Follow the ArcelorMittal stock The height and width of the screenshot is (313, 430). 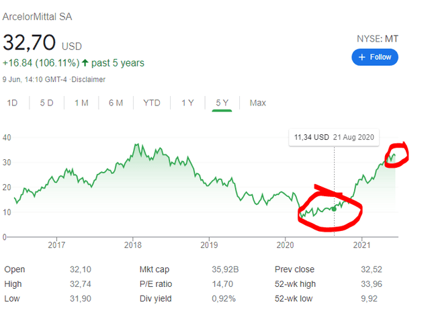[375, 57]
